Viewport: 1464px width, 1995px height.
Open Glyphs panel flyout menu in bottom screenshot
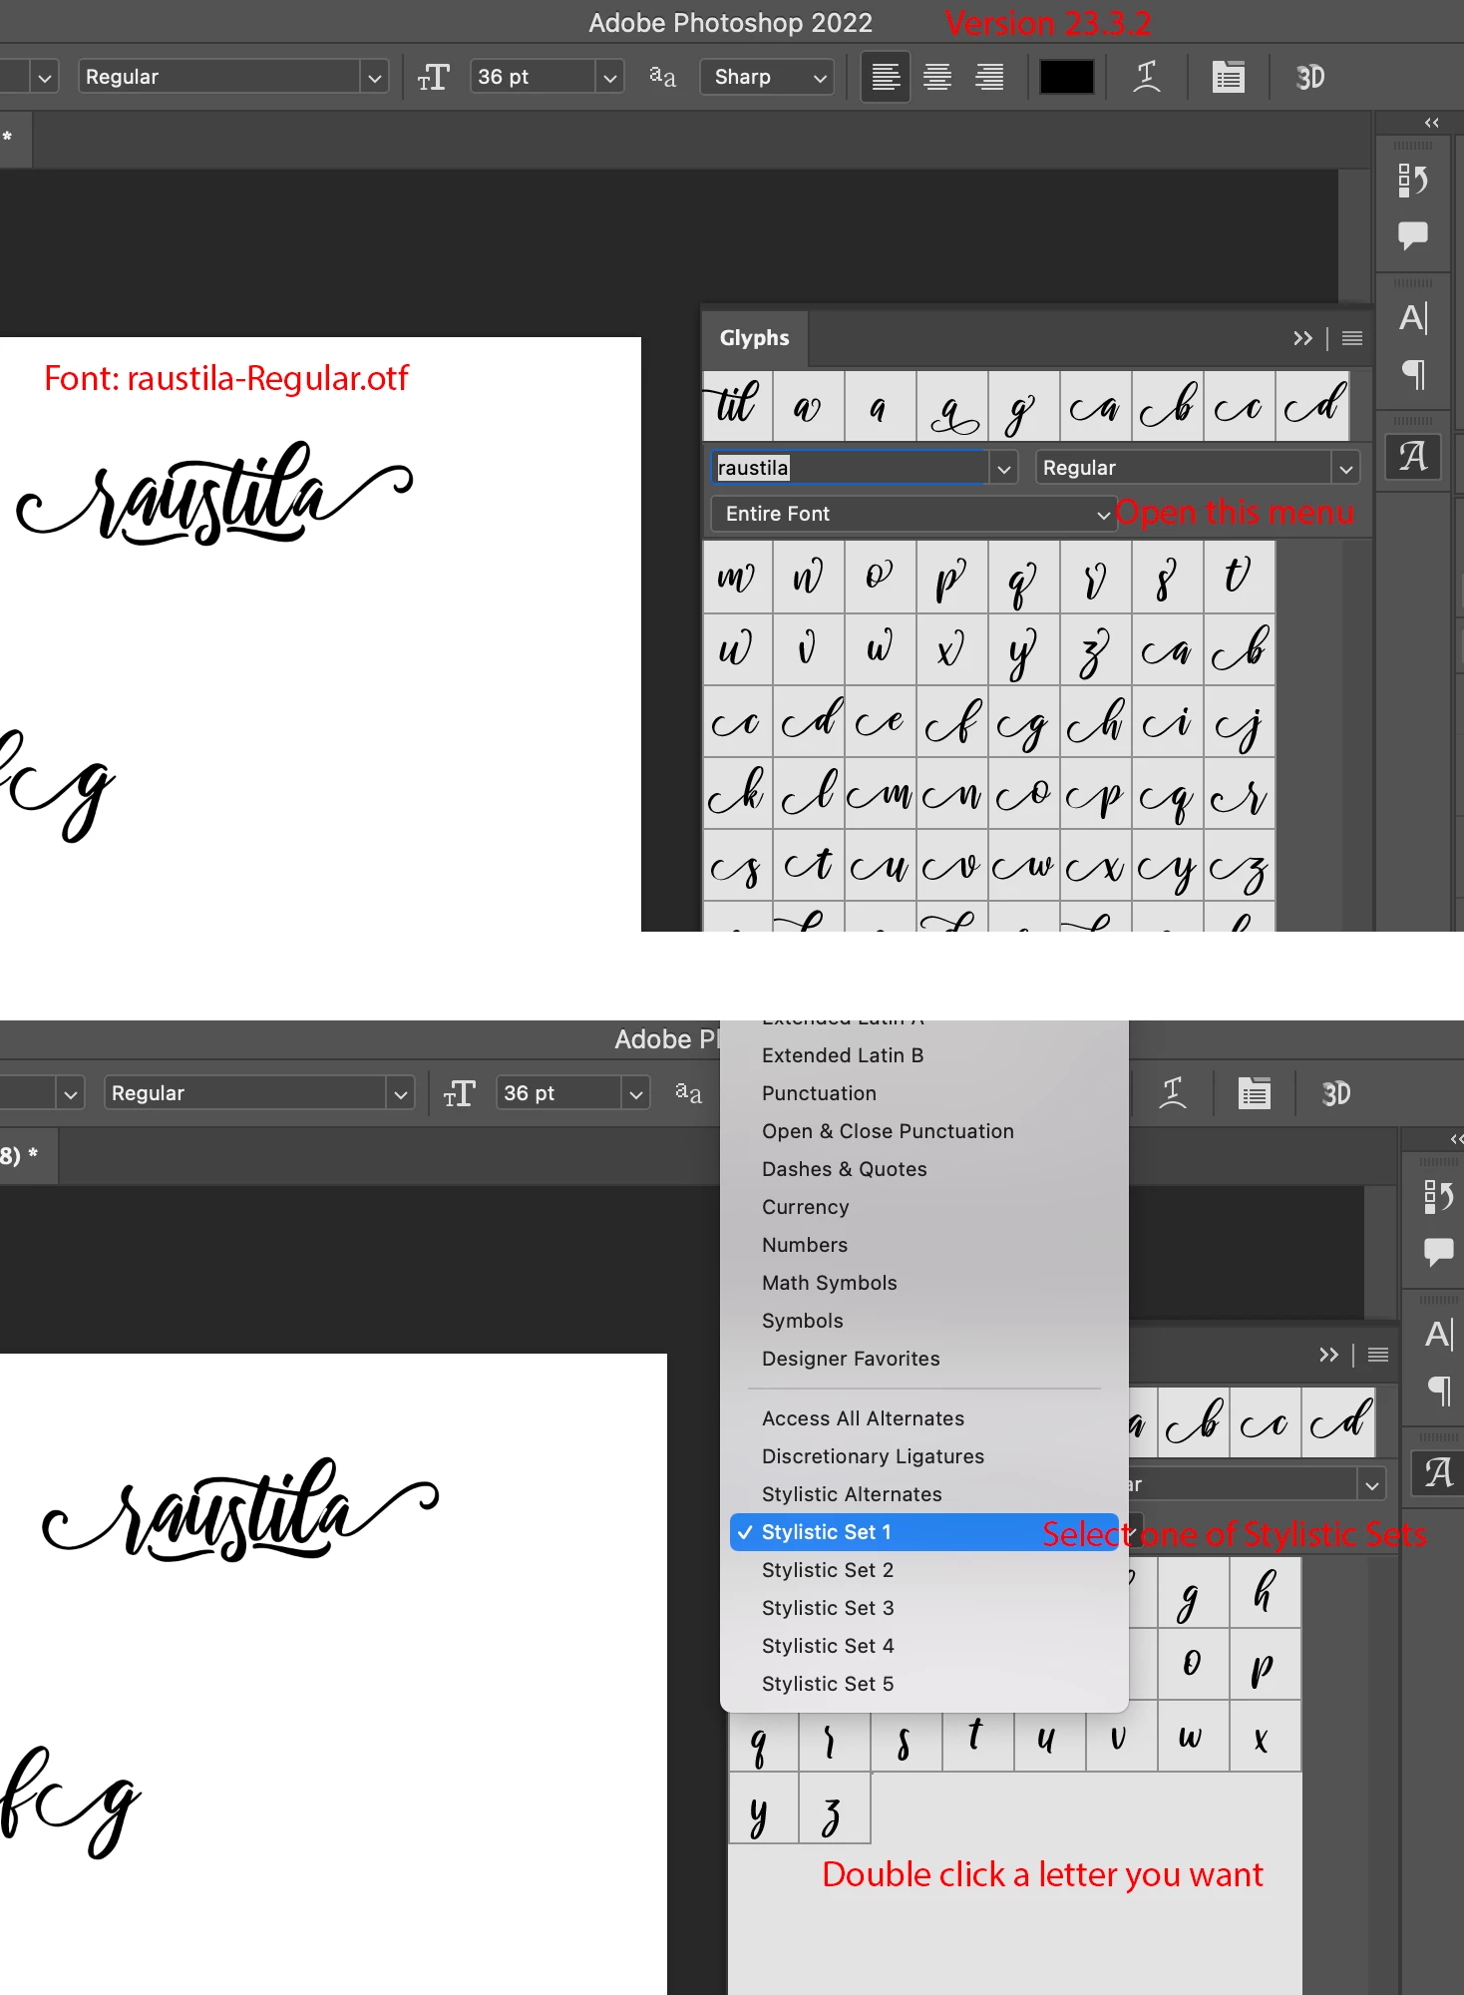coord(1378,1355)
